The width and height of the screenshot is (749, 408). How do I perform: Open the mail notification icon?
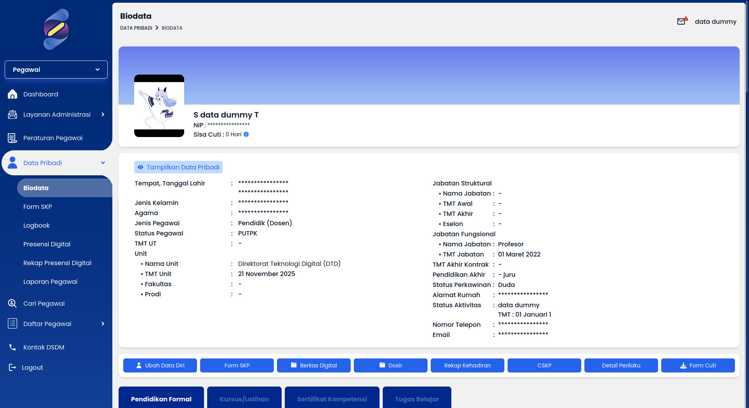click(682, 21)
